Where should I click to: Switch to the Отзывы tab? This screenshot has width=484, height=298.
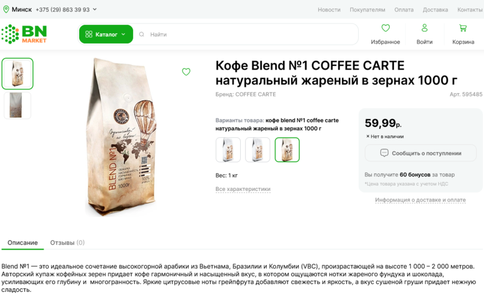pos(67,242)
